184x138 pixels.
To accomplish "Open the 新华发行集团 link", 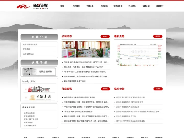I will pyautogui.click(x=29, y=116).
